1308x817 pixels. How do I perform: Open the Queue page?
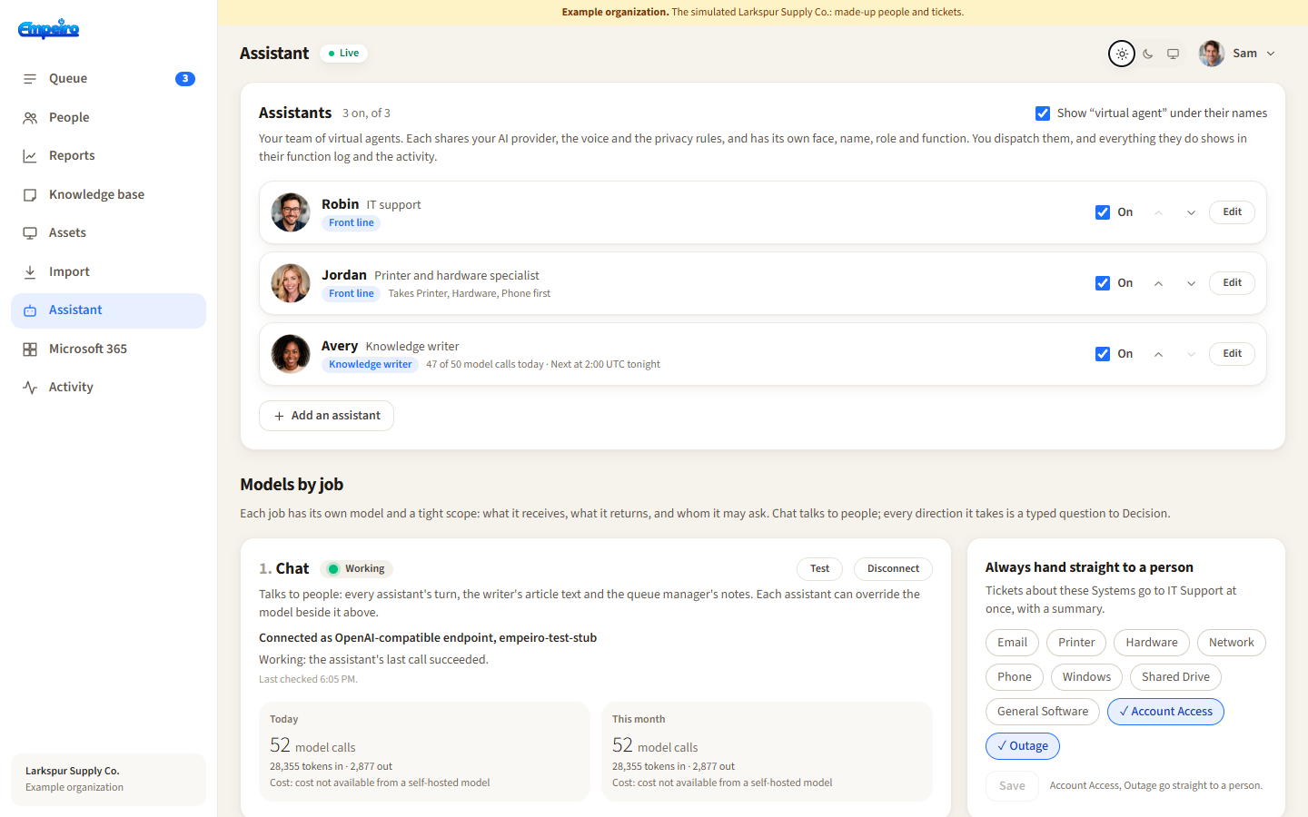point(109,79)
